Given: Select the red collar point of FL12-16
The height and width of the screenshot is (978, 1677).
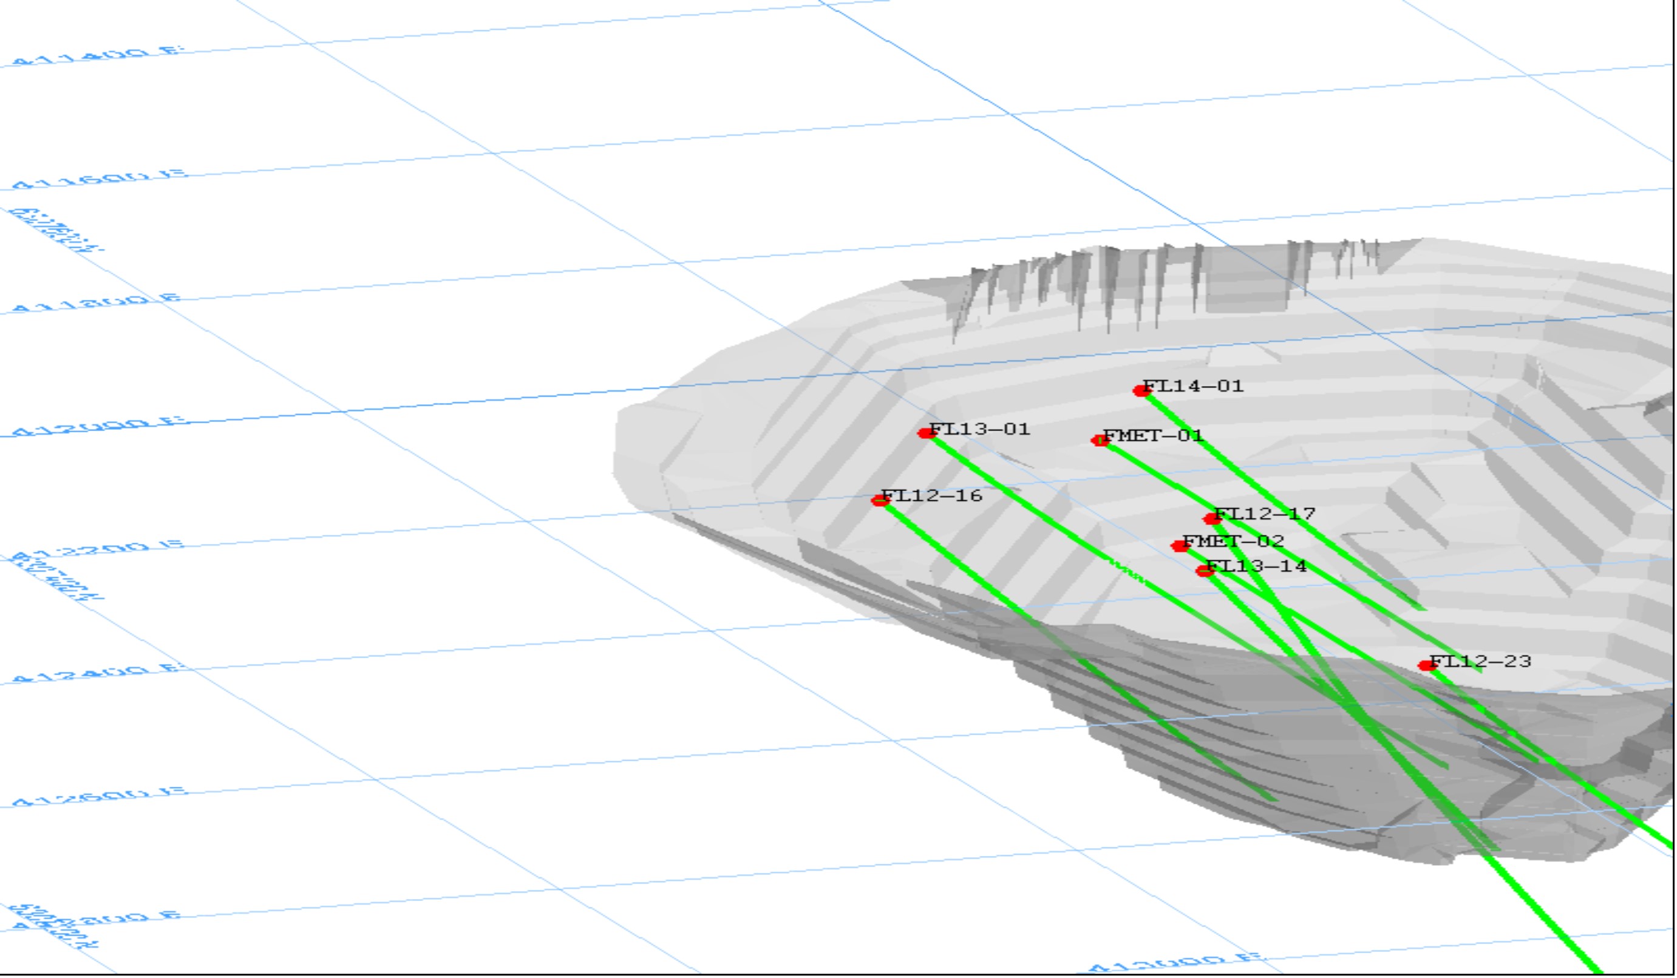Looking at the screenshot, I should 880,501.
